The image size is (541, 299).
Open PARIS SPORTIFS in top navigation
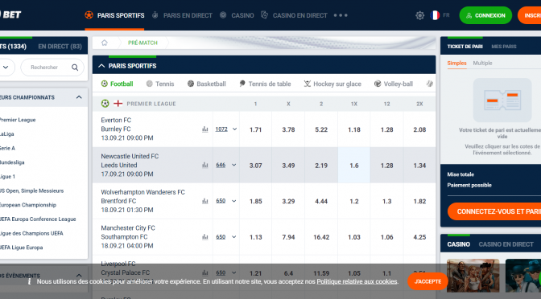coord(114,15)
